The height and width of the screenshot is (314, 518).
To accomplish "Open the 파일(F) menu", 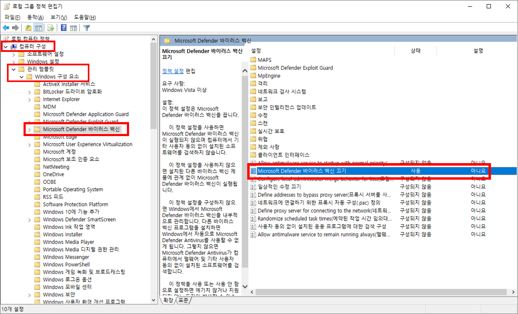I will (x=12, y=17).
